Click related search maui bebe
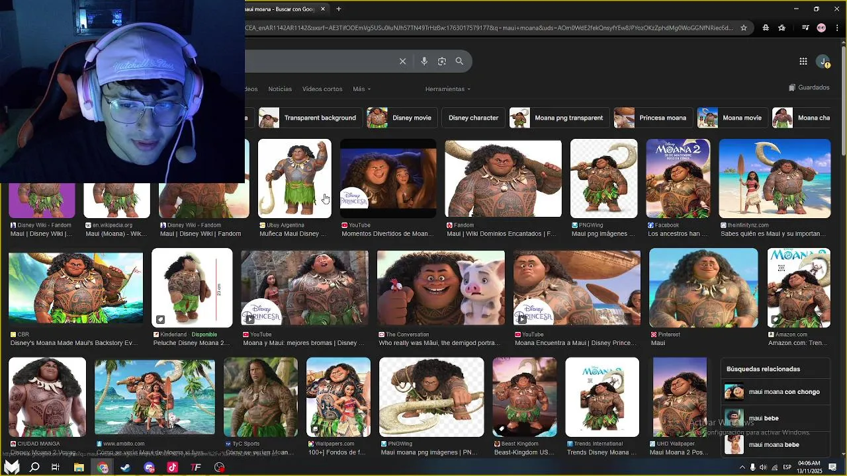 (x=775, y=418)
